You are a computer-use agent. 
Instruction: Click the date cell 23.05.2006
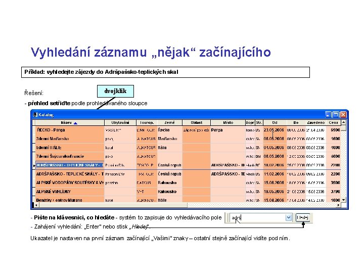coord(275,130)
